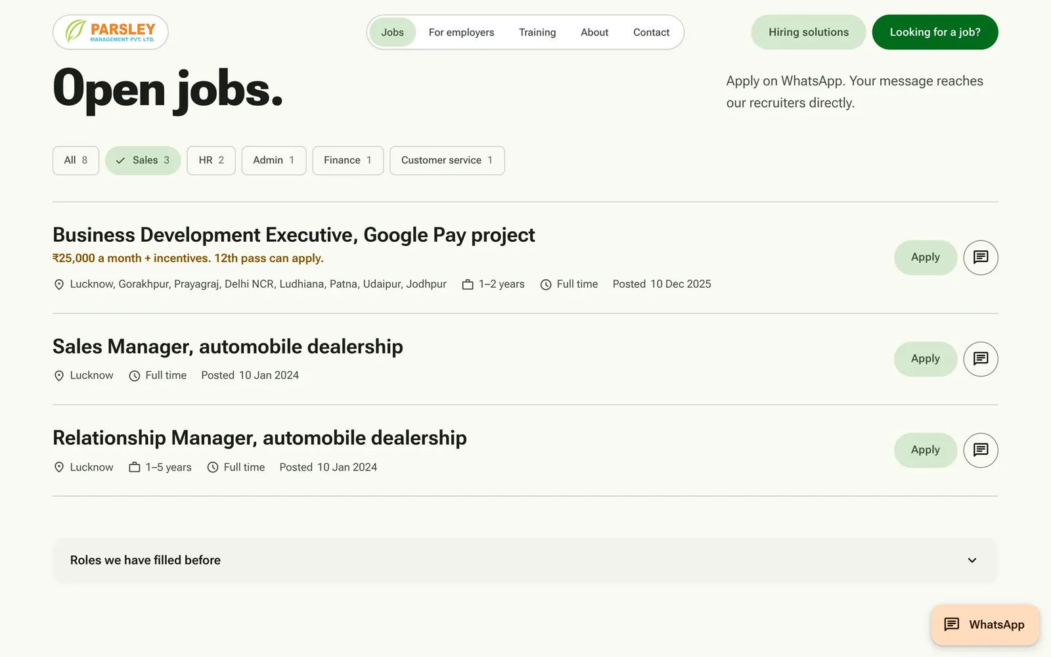Open Sales Manager, automobile dealership title
The image size is (1051, 657).
(228, 347)
